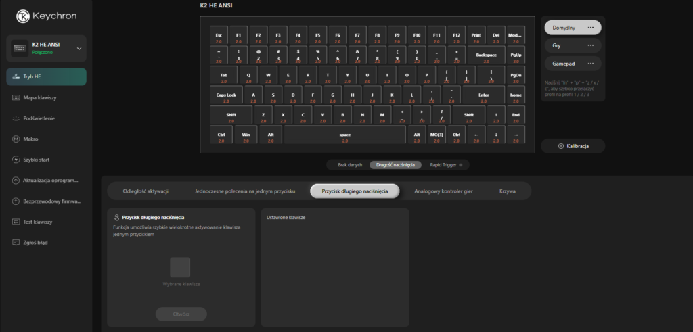Select the PgUp key on keyboard
This screenshot has width=693, height=332.
click(516, 55)
